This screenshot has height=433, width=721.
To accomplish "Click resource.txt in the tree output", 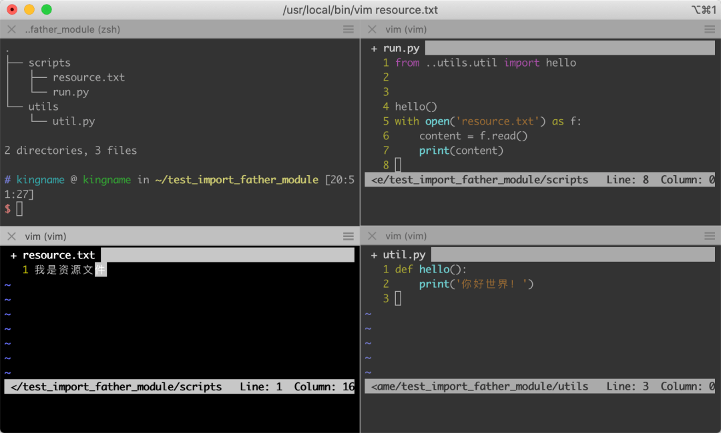I will [89, 77].
